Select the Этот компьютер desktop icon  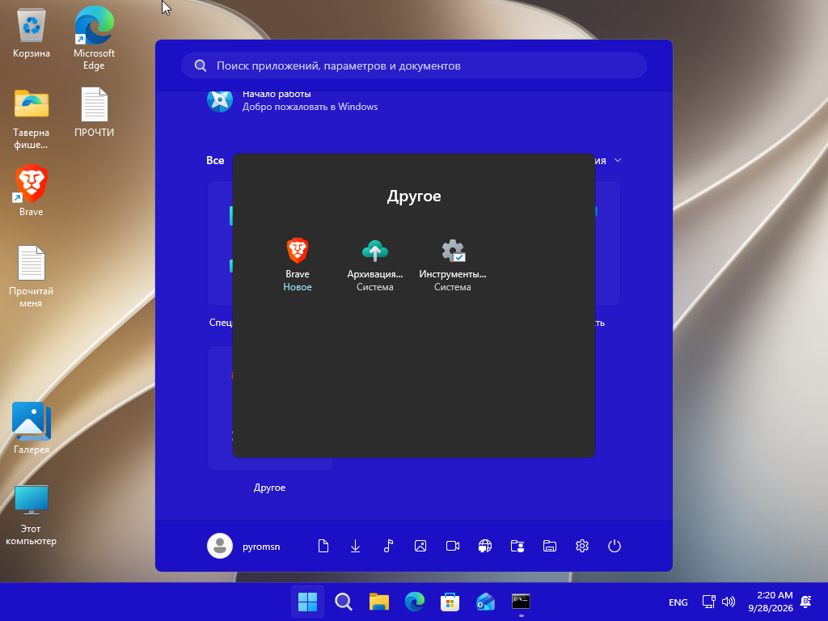[x=32, y=515]
